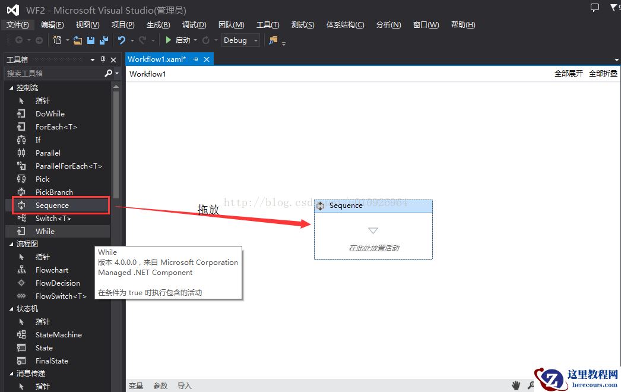621x392 pixels.
Task: Click the Undo arrow icon
Action: tap(122, 40)
